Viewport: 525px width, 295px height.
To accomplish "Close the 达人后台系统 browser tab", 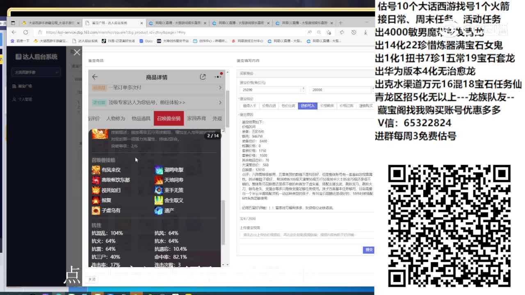I will (142, 23).
